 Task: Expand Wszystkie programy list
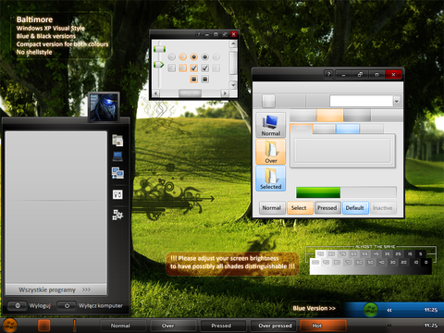click(55, 290)
